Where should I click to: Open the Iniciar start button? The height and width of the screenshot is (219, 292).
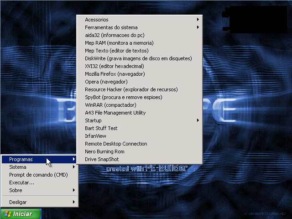click(21, 214)
